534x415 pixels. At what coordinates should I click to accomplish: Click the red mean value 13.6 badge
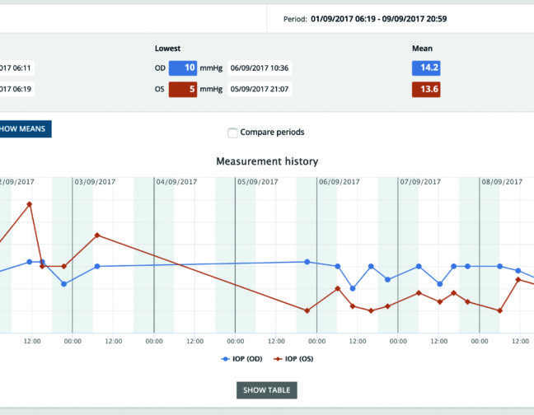(425, 90)
